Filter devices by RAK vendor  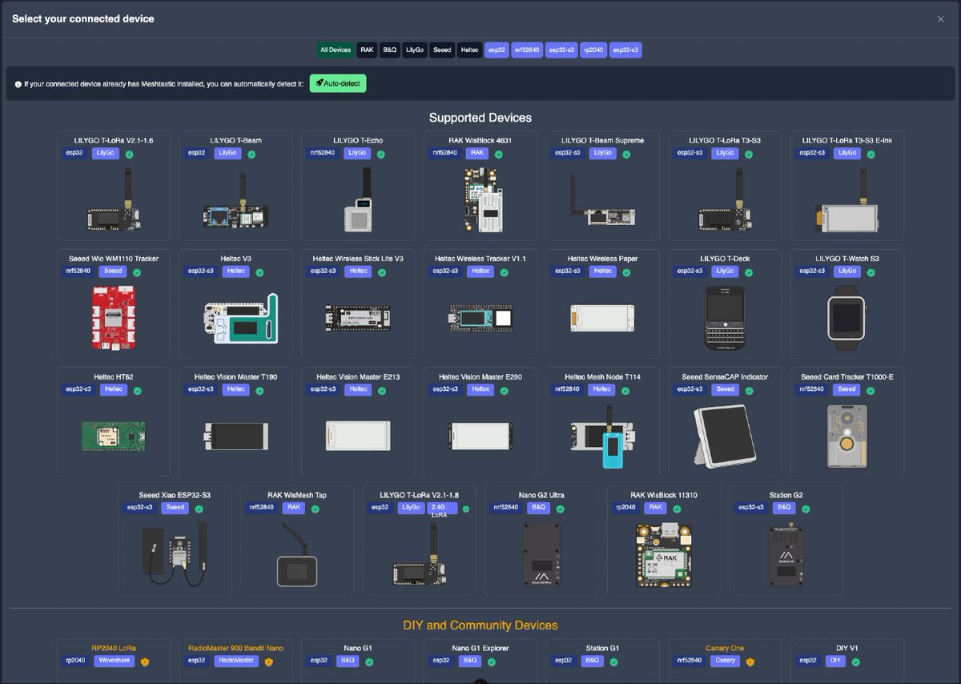pyautogui.click(x=367, y=50)
